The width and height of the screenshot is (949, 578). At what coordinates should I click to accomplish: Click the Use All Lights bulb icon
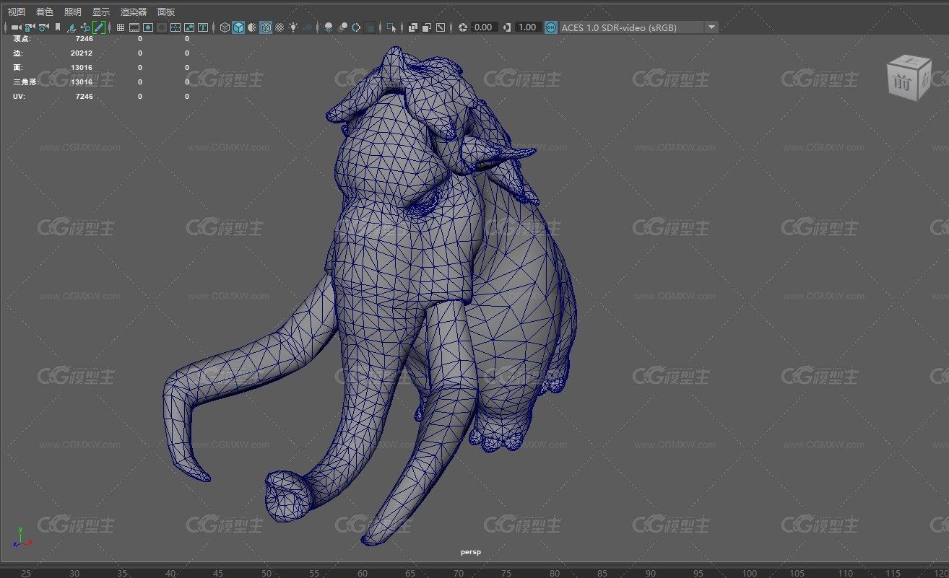(x=293, y=27)
